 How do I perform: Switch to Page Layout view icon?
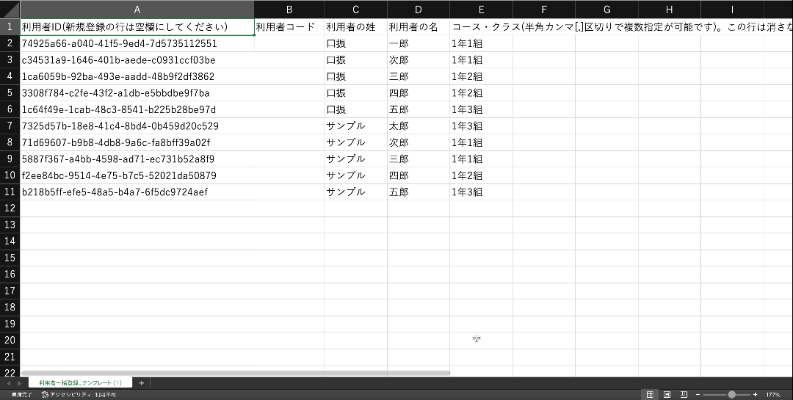coord(667,394)
